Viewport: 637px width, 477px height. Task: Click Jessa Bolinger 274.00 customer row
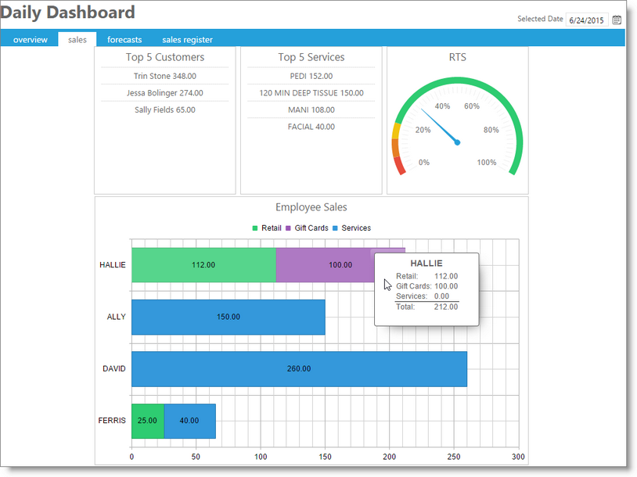point(165,93)
